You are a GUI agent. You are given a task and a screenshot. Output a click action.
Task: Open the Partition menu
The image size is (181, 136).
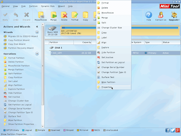click(33, 6)
